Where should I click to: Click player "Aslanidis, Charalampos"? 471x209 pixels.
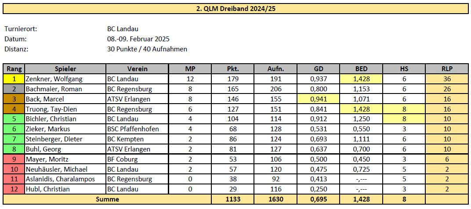tap(60, 179)
